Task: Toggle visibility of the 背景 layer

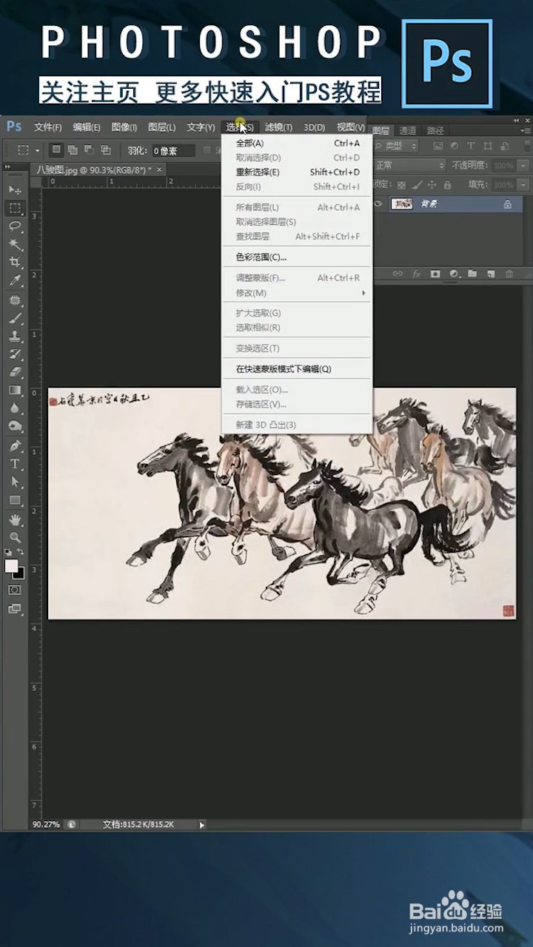Action: (x=378, y=203)
